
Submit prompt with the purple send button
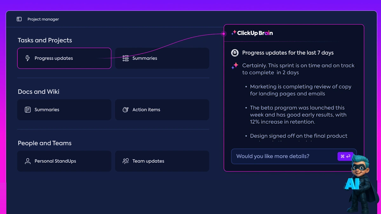click(x=345, y=156)
